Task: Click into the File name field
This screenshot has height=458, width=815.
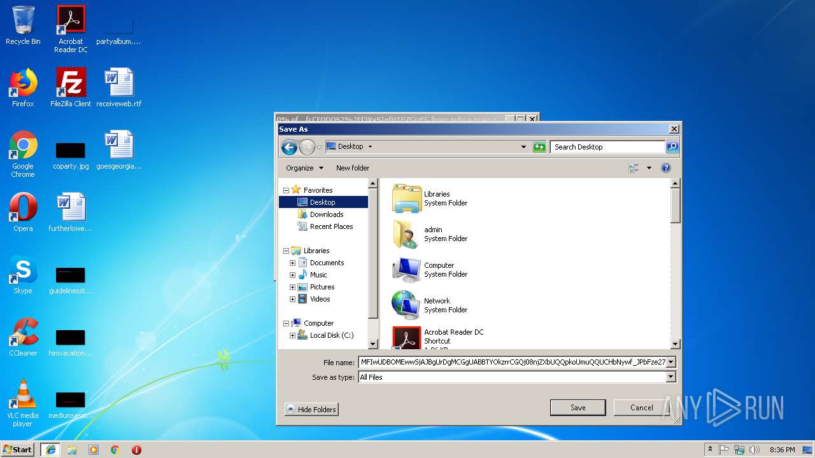Action: (512, 363)
